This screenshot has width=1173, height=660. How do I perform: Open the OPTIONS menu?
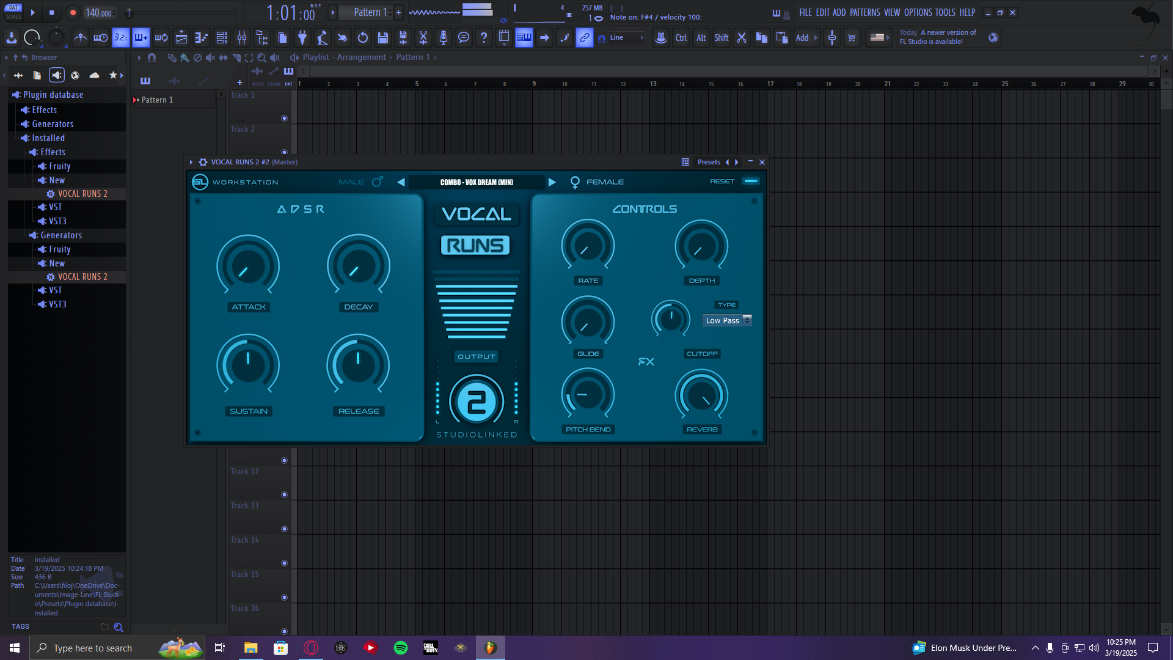point(918,12)
